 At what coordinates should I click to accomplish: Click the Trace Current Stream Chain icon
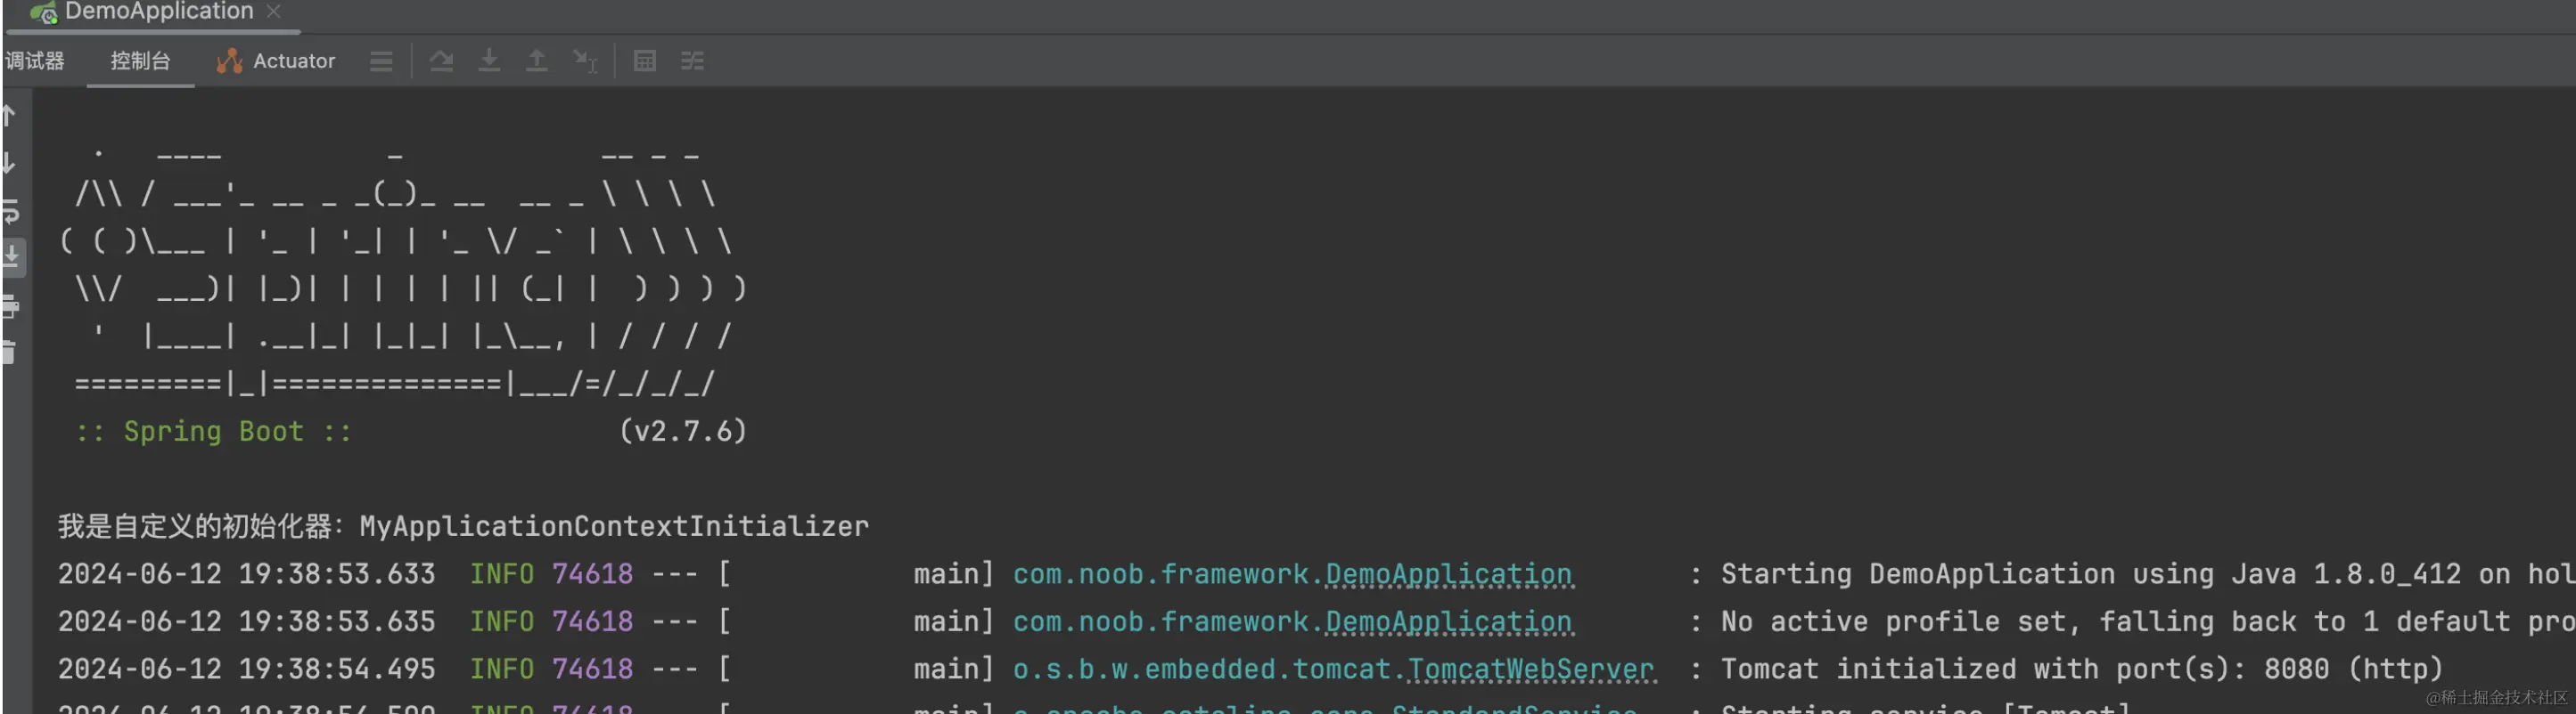point(693,61)
